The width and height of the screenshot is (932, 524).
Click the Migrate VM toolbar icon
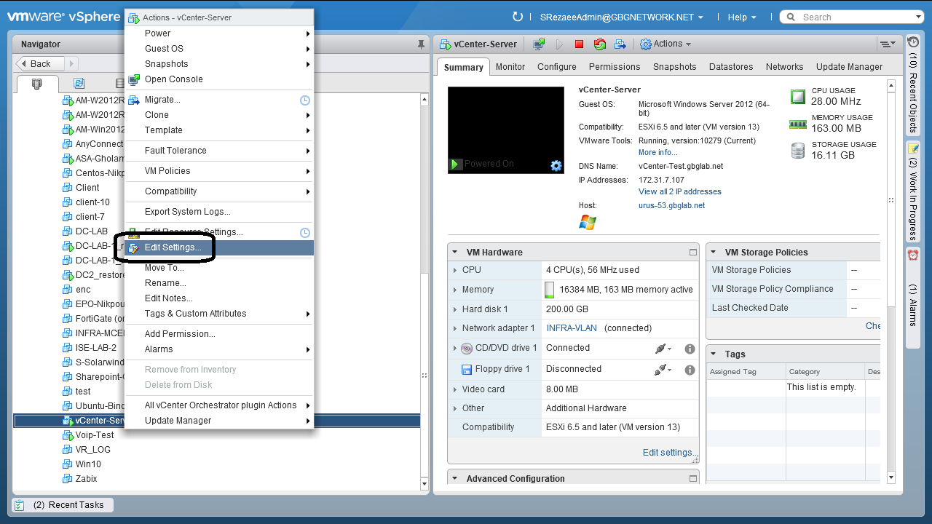click(x=620, y=44)
